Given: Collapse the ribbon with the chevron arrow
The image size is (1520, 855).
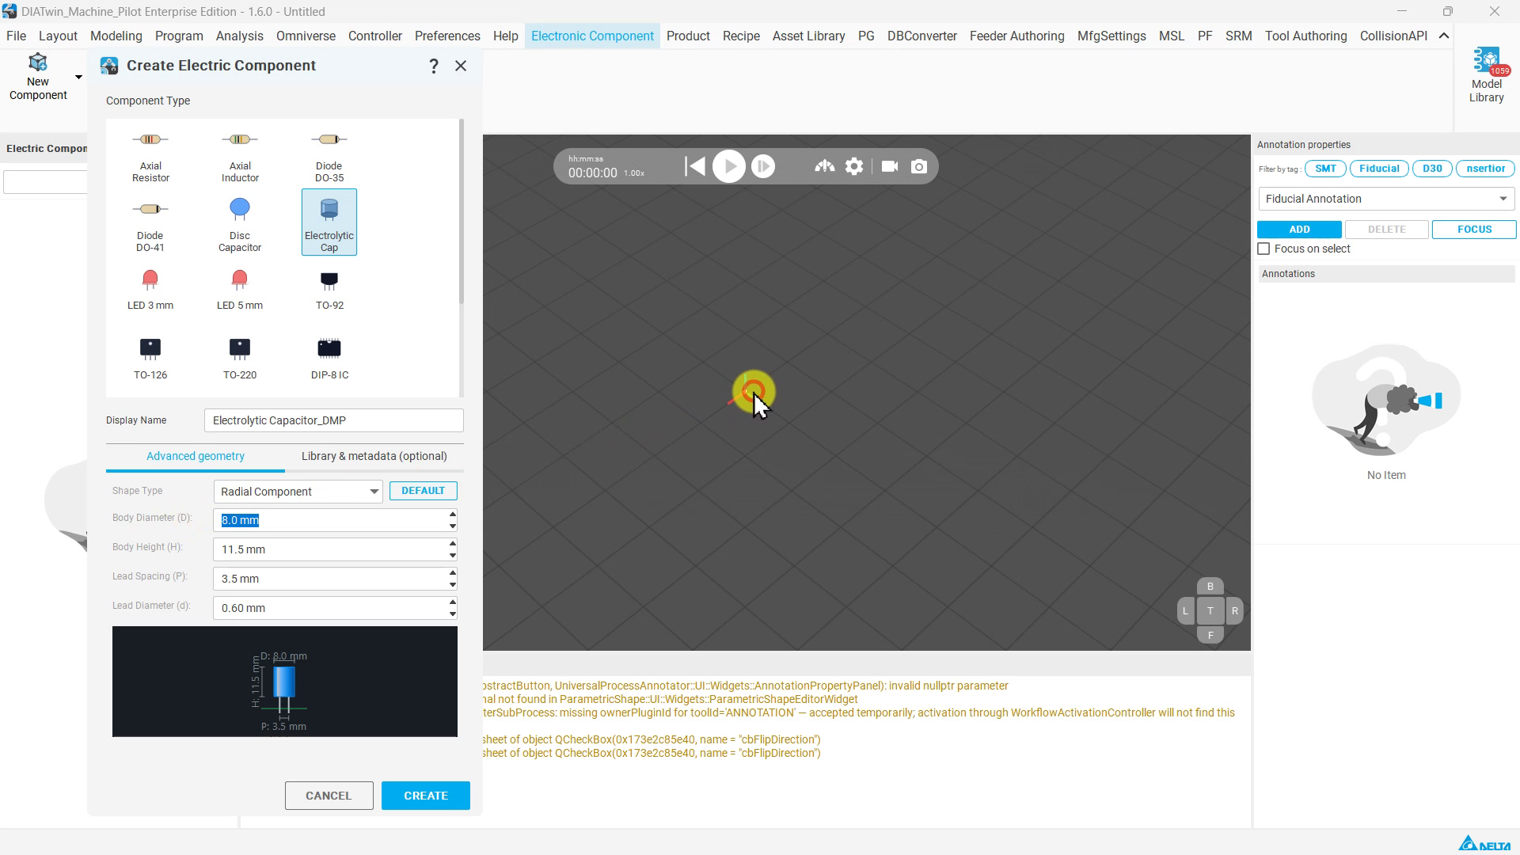Looking at the screenshot, I should 1444,36.
